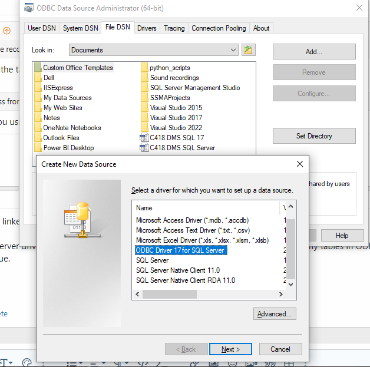This screenshot has height=367, width=370.
Task: Select the OneNote Notebooks folder
Action: point(68,128)
